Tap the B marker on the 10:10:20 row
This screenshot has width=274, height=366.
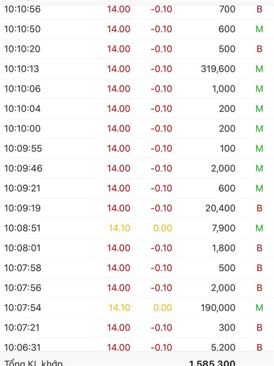(x=259, y=49)
